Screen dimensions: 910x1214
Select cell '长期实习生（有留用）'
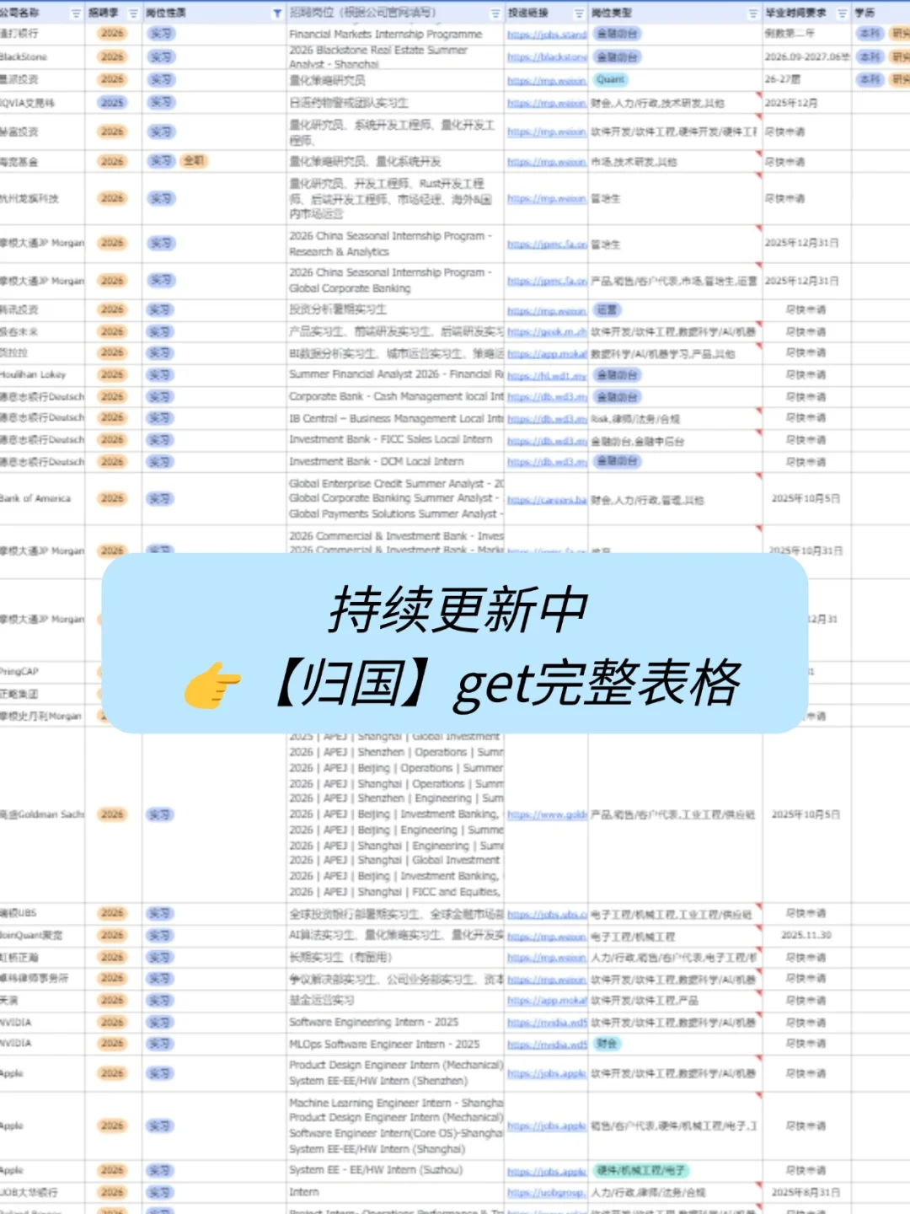click(395, 957)
